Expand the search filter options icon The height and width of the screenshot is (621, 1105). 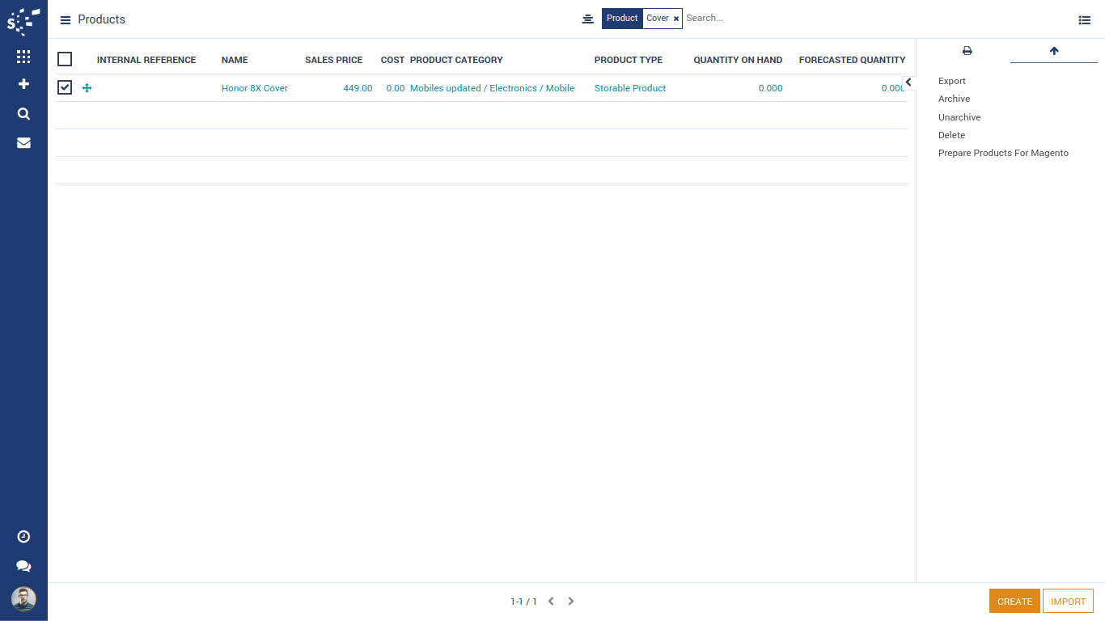click(588, 19)
